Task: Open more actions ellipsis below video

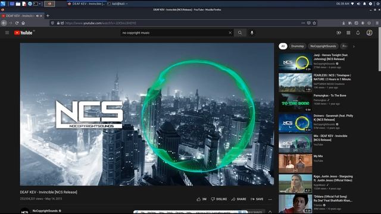Action: 270,199
